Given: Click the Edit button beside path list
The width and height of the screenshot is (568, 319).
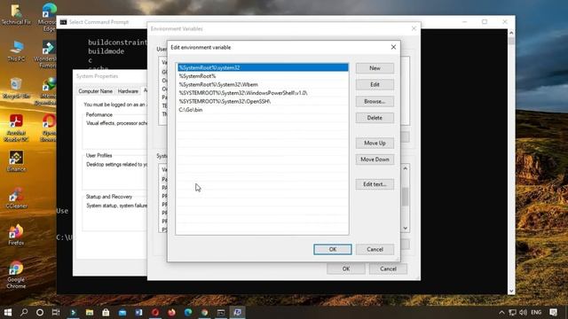Looking at the screenshot, I should [x=375, y=85].
